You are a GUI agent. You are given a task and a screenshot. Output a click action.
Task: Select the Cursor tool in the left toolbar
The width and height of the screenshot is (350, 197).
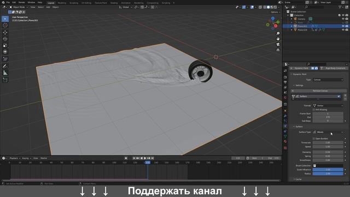5,25
